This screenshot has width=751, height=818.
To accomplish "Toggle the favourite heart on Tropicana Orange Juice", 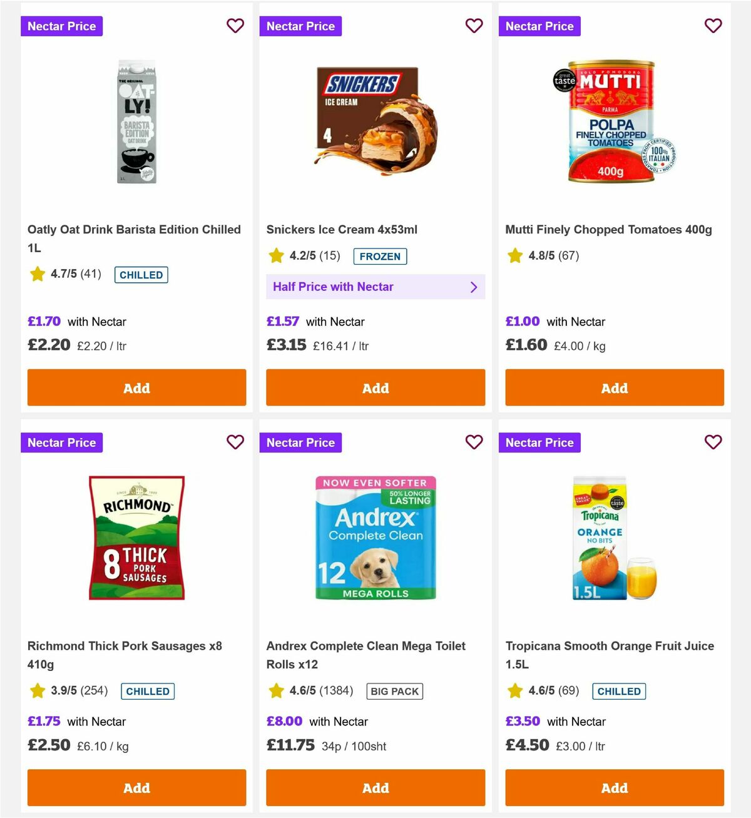I will pos(713,442).
